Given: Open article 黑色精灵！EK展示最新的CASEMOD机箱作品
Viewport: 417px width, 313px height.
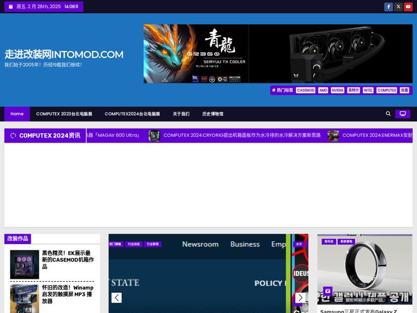Looking at the screenshot, I should pos(68,260).
